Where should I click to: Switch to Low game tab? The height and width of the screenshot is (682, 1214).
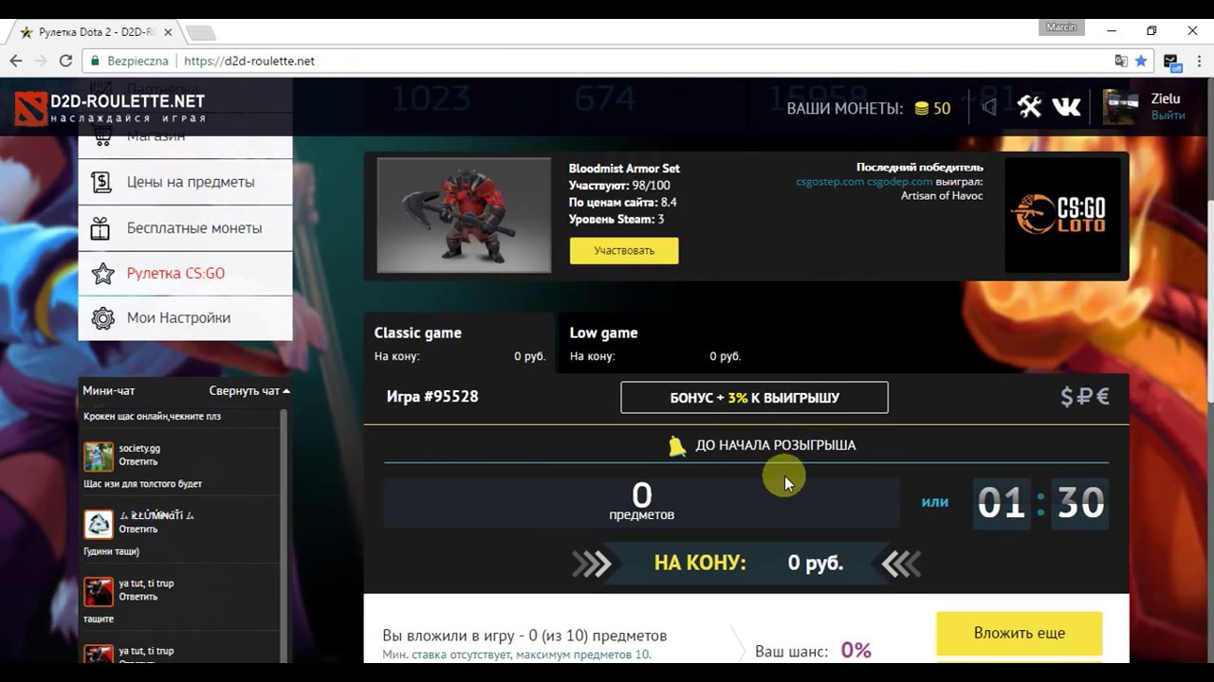pos(655,343)
